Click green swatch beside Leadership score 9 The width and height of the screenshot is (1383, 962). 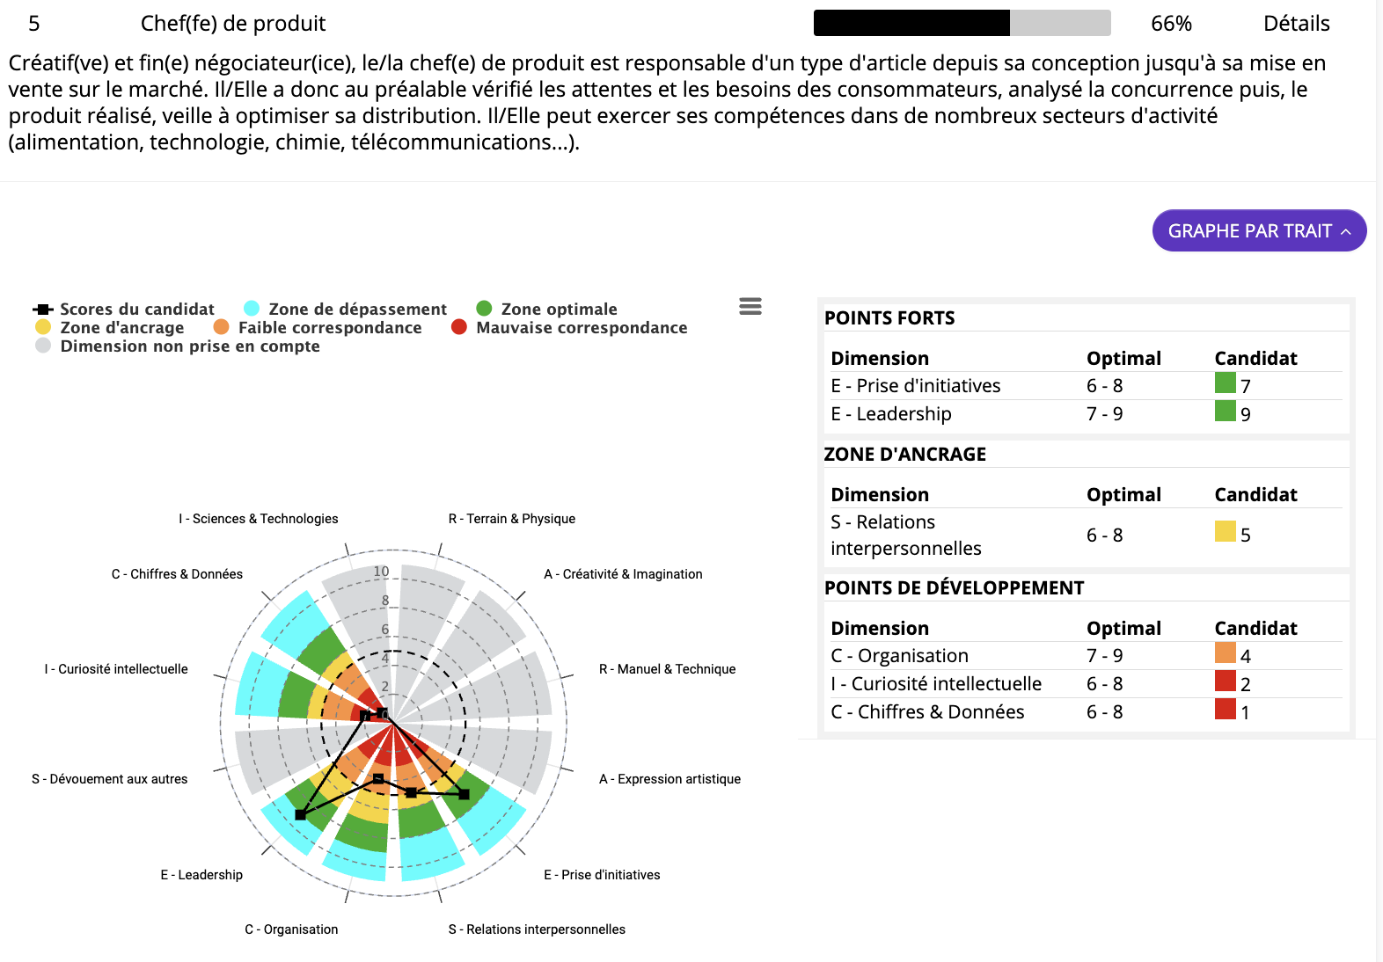point(1225,411)
